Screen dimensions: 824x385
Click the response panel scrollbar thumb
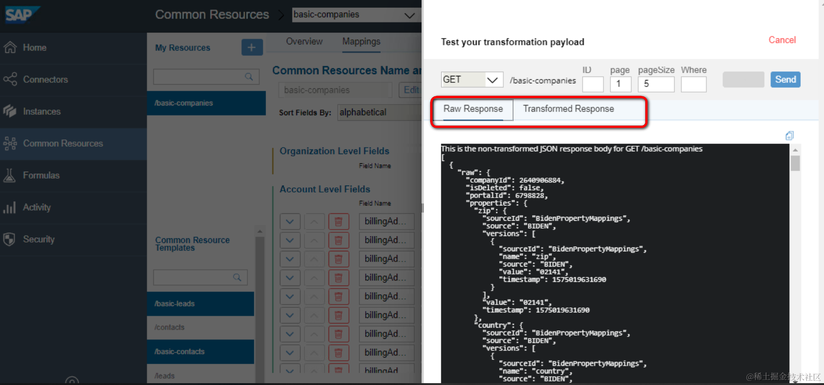[795, 163]
